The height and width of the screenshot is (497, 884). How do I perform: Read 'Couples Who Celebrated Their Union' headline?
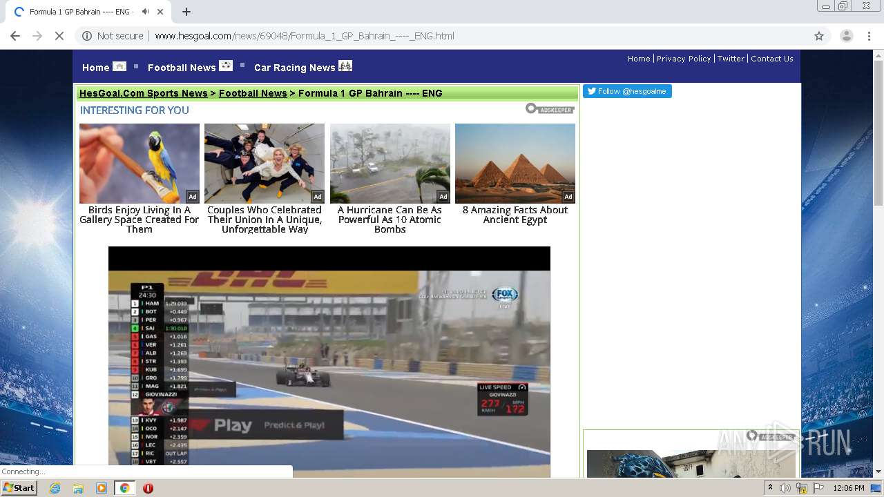click(265, 220)
